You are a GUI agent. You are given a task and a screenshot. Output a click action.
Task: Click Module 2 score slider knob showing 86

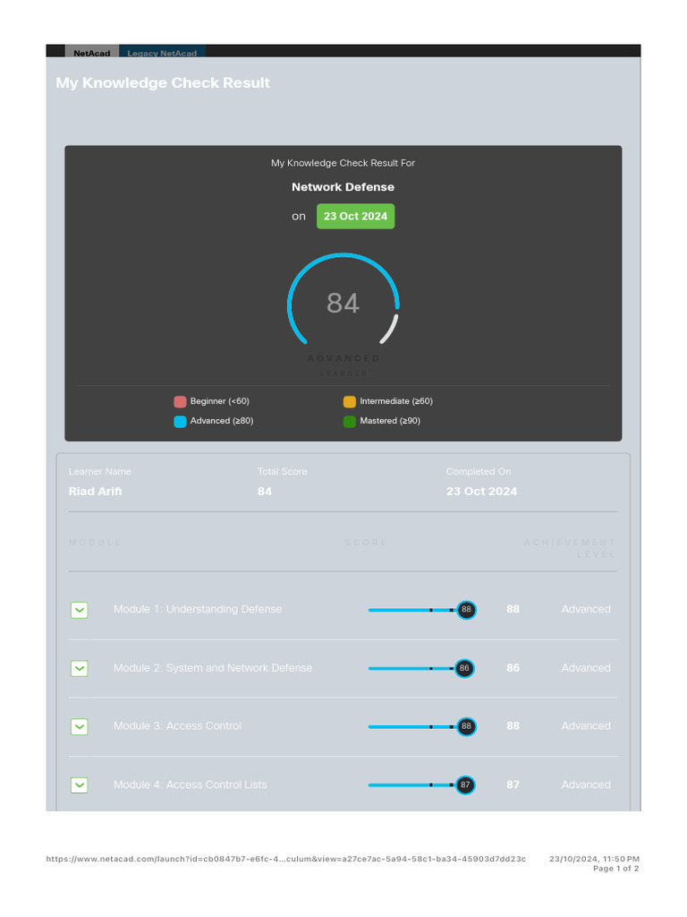[464, 668]
